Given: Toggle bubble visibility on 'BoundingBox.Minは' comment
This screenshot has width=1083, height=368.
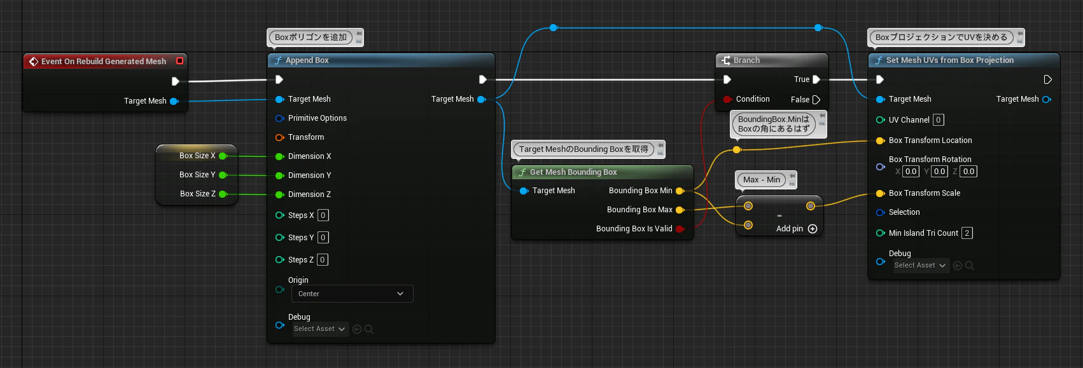Looking at the screenshot, I should (822, 123).
